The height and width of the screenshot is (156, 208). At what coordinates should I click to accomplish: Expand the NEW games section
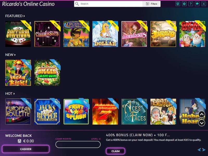(x=10, y=55)
